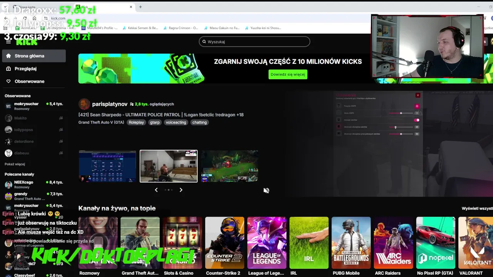The height and width of the screenshot is (277, 493).
Task: Show previous featured stream with left arrow
Action: point(156,190)
